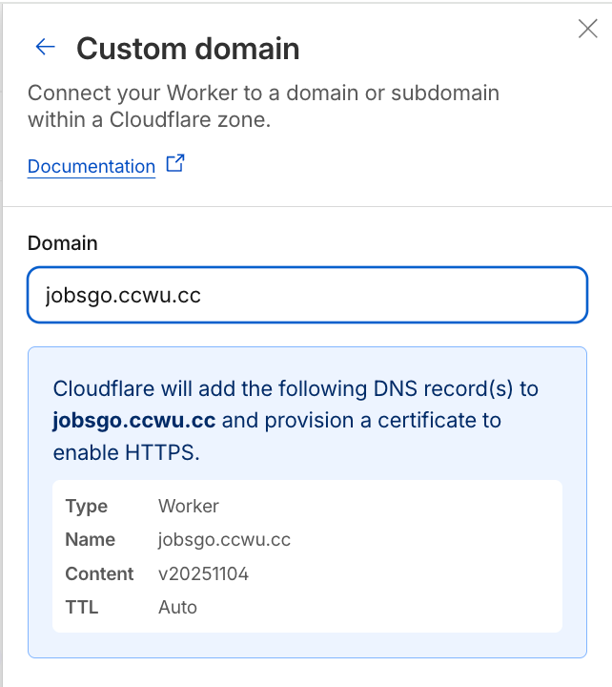Select the TTL value Auto
Viewport: 612px width, 687px height.
tap(177, 608)
